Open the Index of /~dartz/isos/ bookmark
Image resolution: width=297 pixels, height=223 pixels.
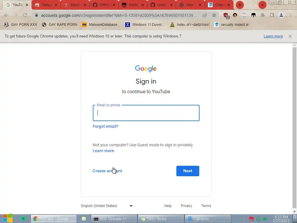190,25
